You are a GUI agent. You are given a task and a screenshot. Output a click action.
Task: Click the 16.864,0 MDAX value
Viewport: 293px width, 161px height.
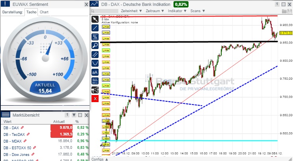click(65, 141)
